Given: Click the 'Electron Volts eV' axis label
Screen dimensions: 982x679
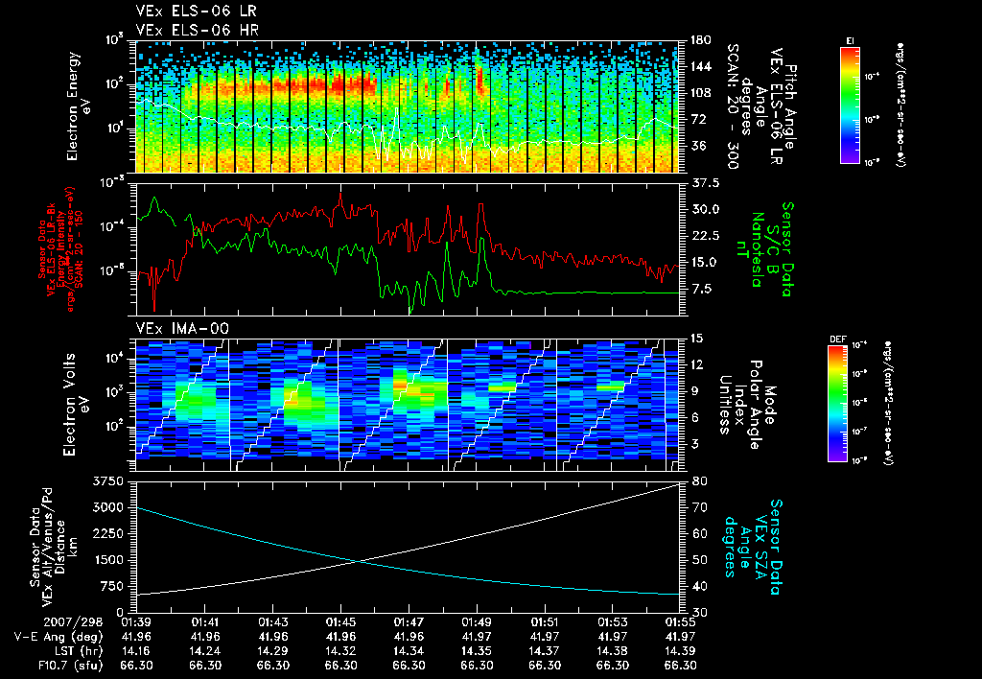Looking at the screenshot, I should [x=75, y=404].
